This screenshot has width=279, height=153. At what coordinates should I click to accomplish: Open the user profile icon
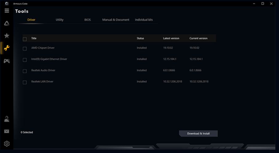(6, 119)
